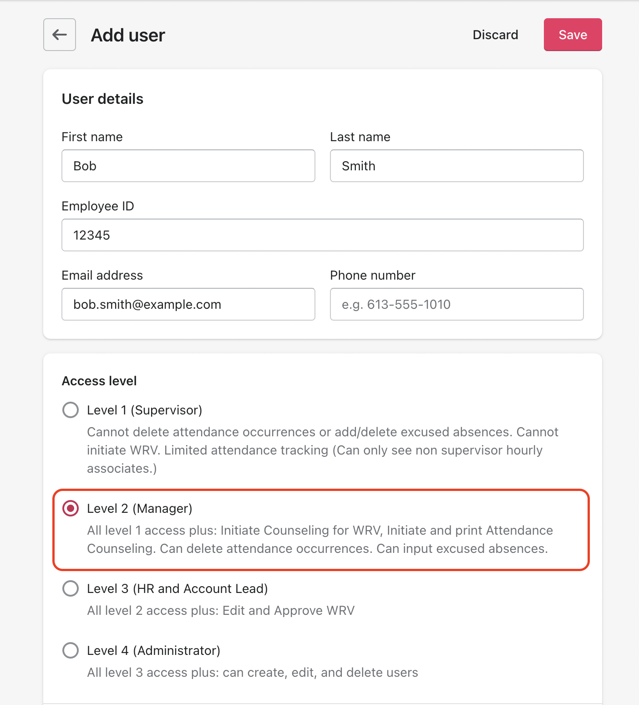Click the User details section heading

102,99
